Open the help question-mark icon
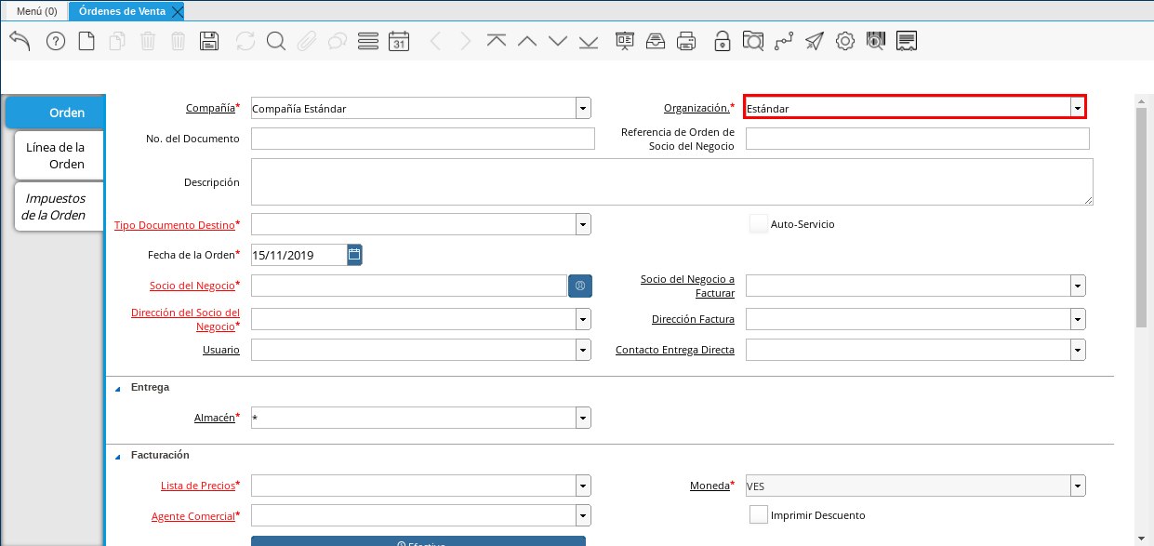Screen dimensions: 1154x546 pos(55,41)
